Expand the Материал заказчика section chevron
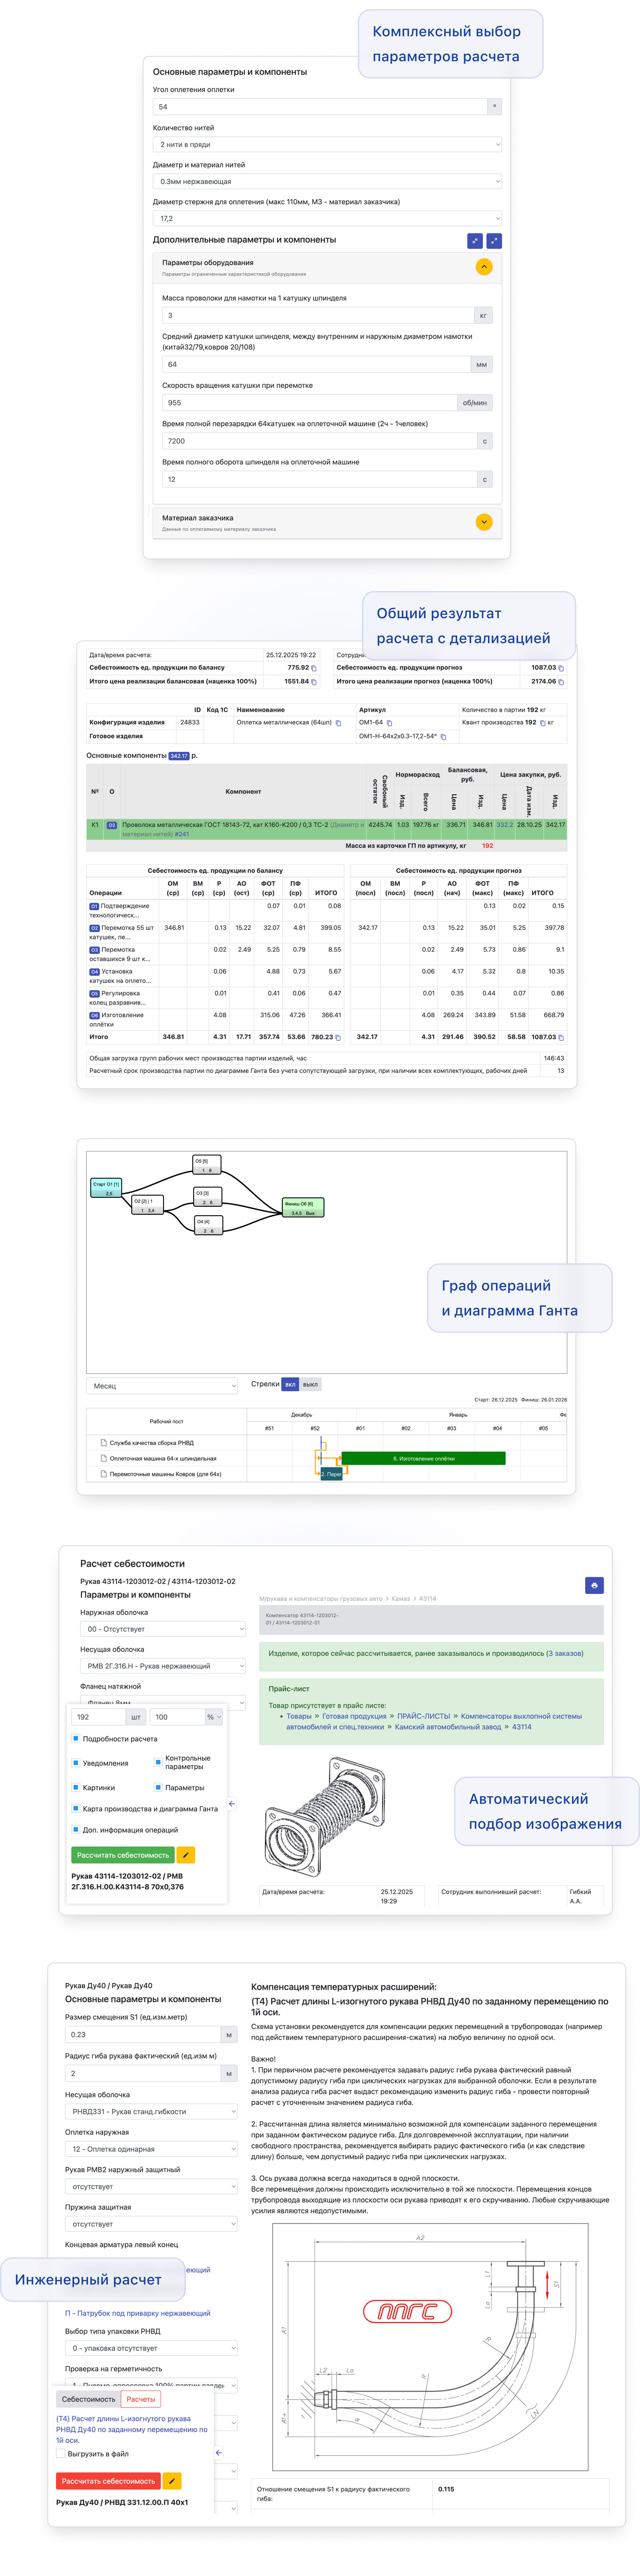 pyautogui.click(x=484, y=522)
